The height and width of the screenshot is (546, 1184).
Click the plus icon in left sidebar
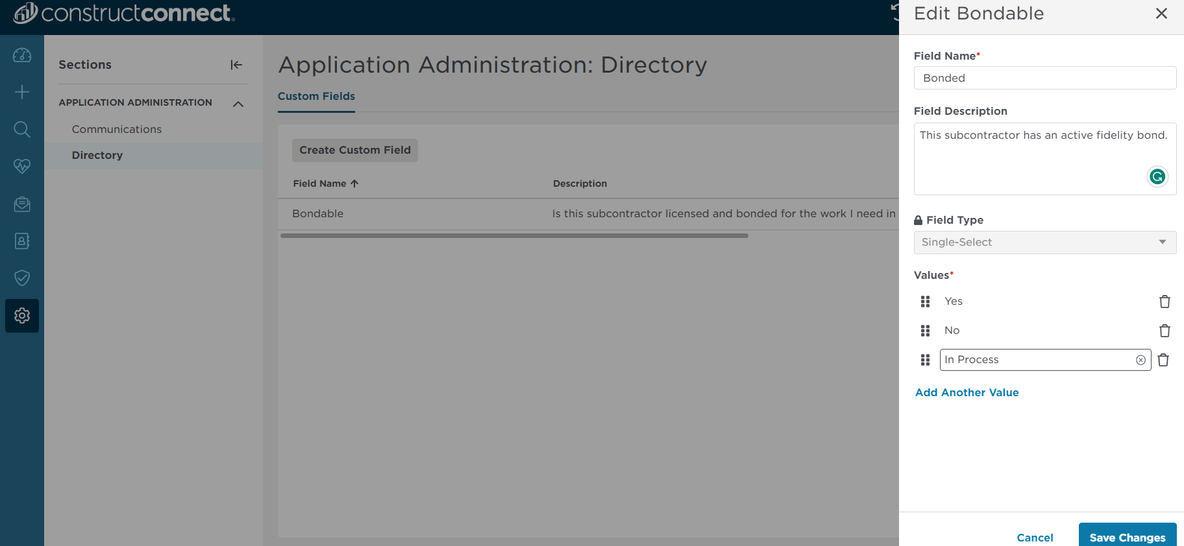click(22, 92)
